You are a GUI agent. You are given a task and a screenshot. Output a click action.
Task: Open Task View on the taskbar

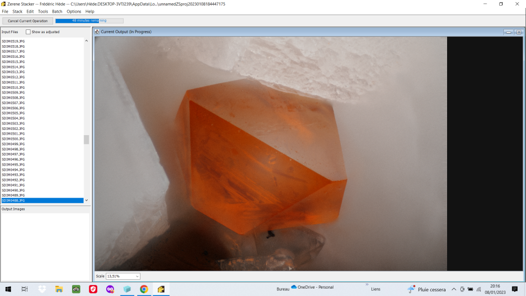[x=25, y=289]
